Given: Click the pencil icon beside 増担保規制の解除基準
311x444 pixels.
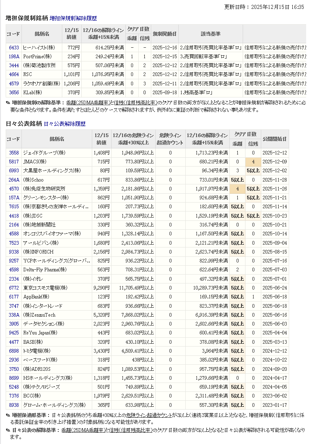Looking at the screenshot, I should point(8,103).
